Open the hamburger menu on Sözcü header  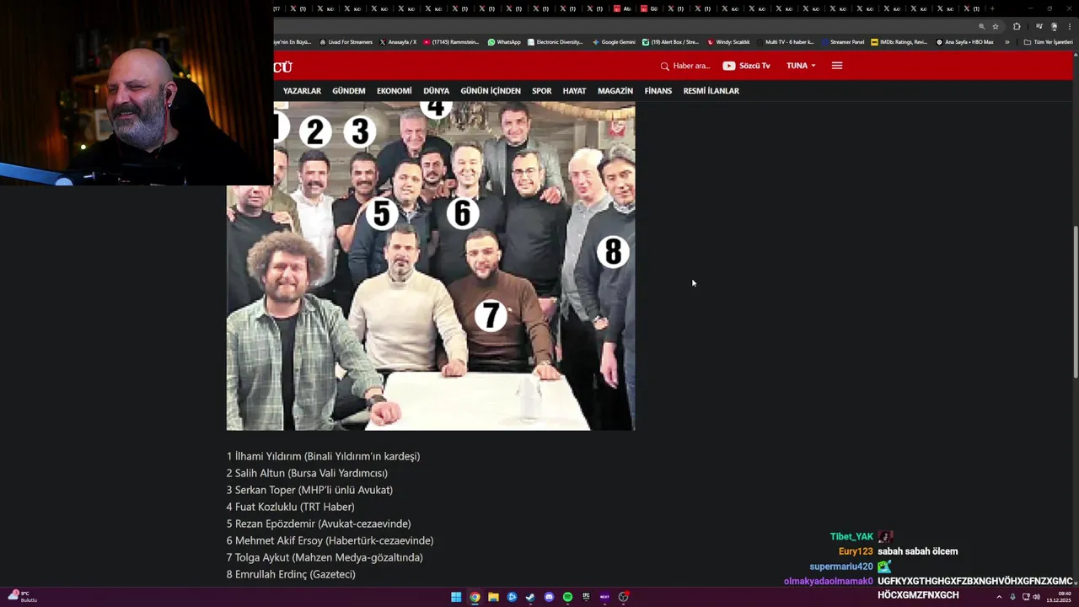pos(837,66)
